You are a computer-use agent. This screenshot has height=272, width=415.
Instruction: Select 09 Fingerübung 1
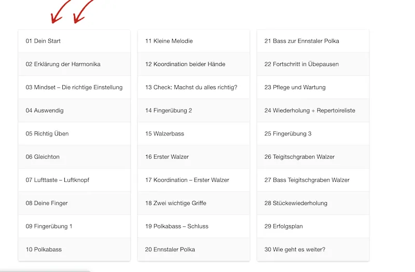74,226
